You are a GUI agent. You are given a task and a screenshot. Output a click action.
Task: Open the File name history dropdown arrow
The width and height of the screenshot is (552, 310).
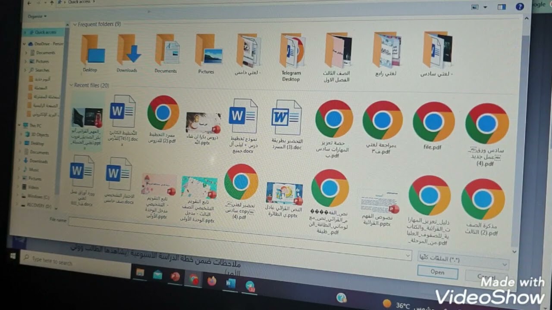408,256
